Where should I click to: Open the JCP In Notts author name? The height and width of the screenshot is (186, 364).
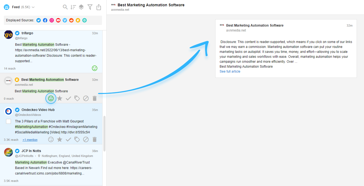click(31, 151)
